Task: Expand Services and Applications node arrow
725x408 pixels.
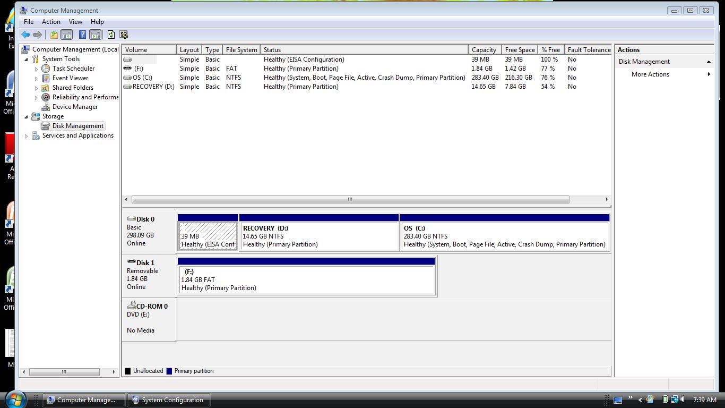Action: [x=26, y=135]
